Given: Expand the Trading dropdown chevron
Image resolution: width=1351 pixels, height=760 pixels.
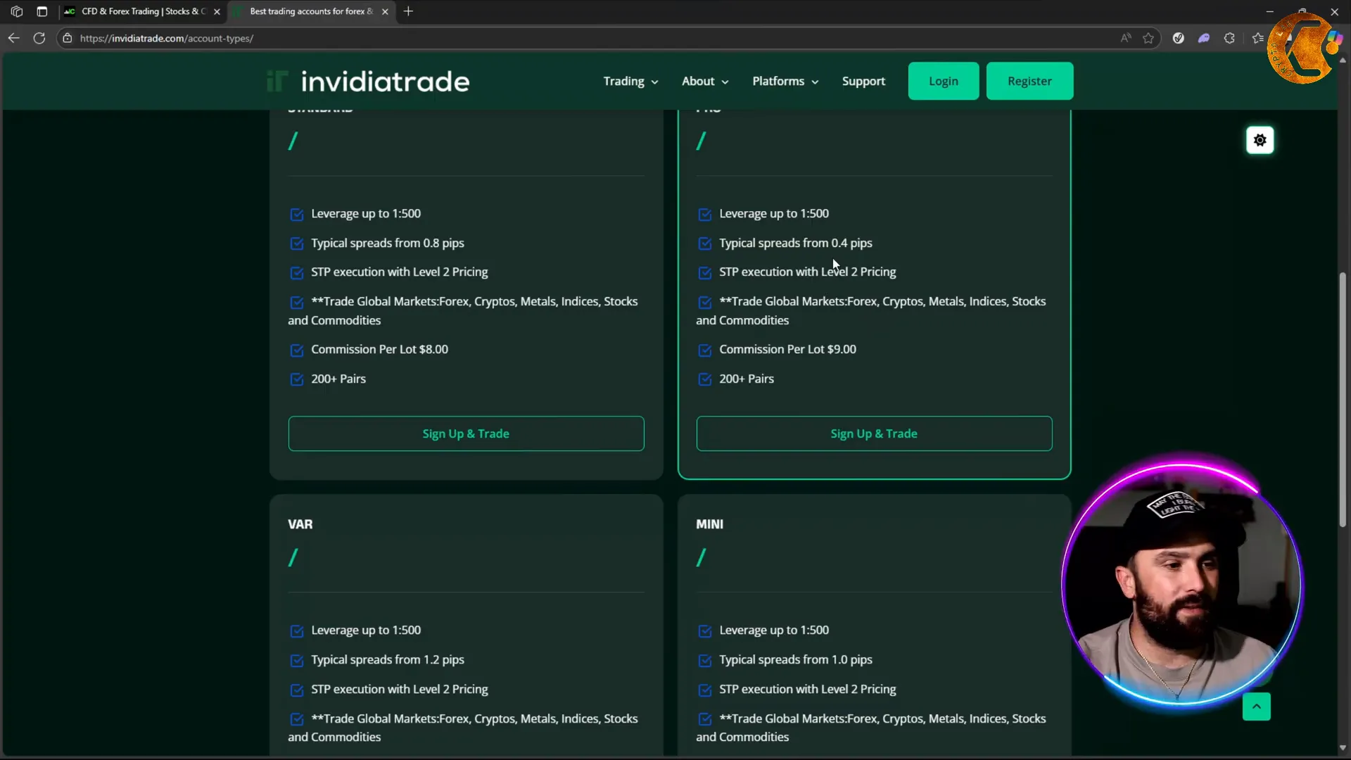Looking at the screenshot, I should (654, 82).
